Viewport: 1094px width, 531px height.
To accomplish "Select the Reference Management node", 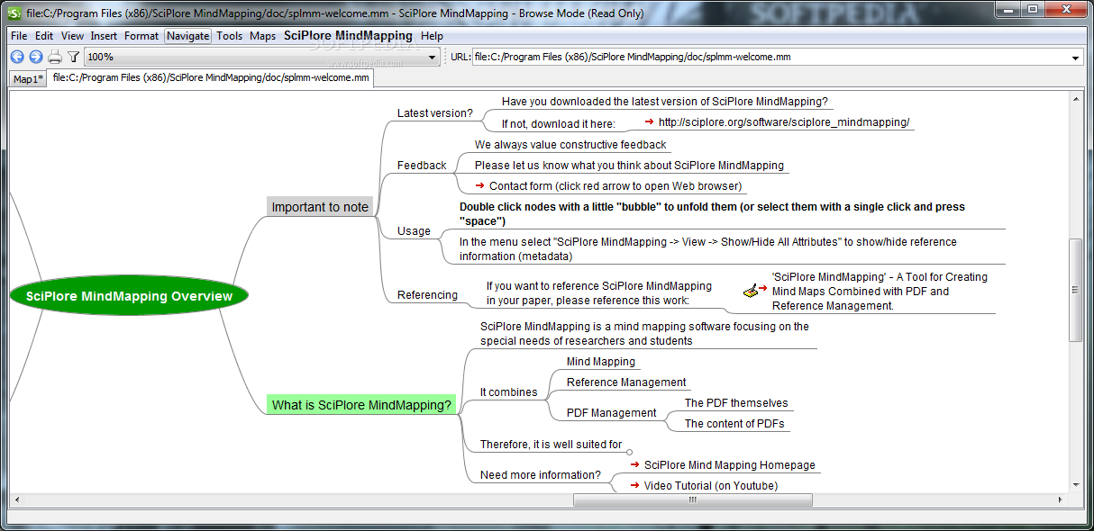I will pos(626,382).
